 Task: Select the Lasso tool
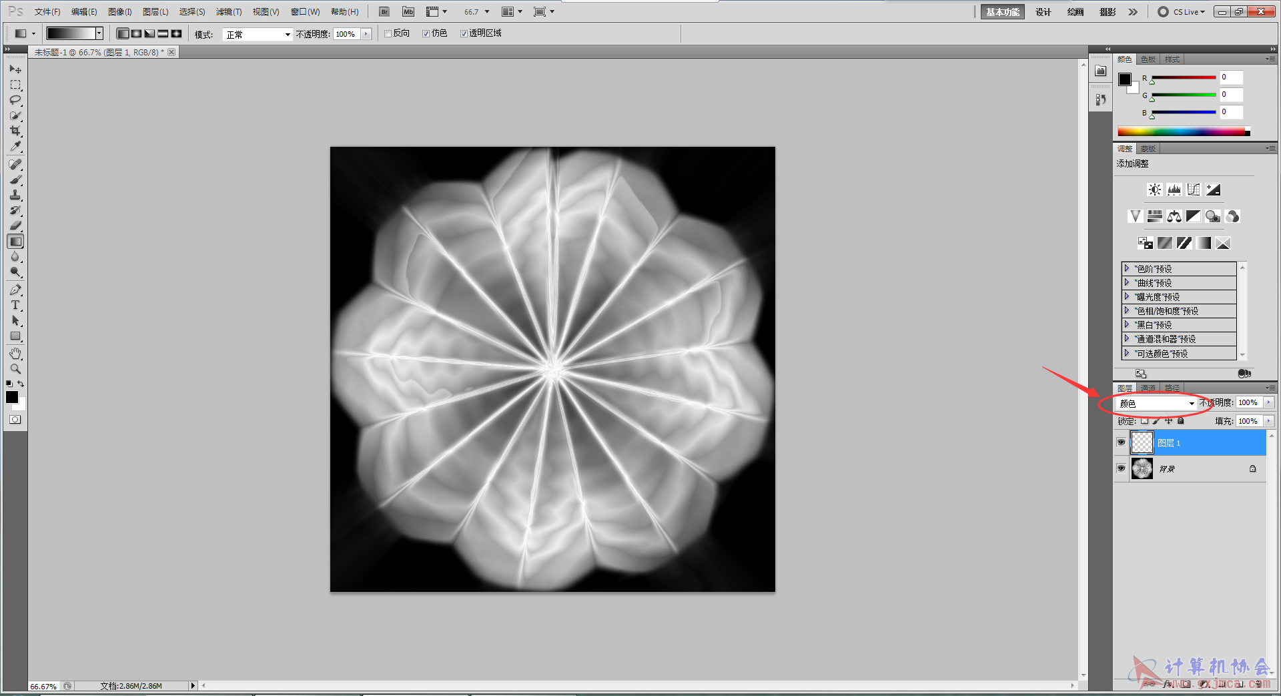15,100
